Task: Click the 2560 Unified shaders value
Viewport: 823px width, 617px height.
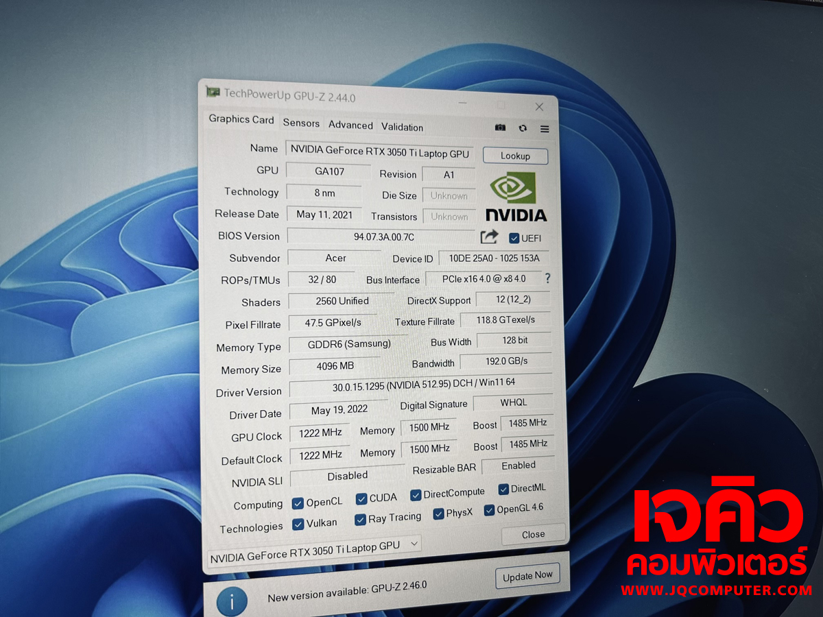Action: (342, 301)
